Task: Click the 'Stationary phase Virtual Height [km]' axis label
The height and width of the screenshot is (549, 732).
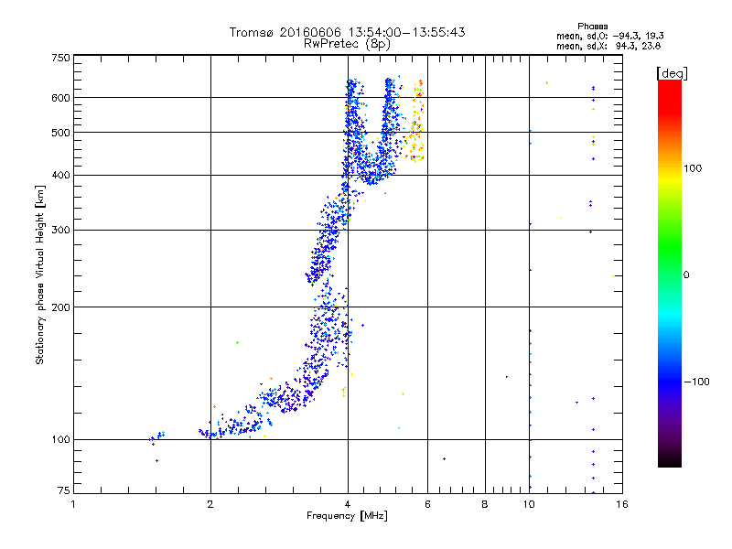Action: (x=40, y=275)
